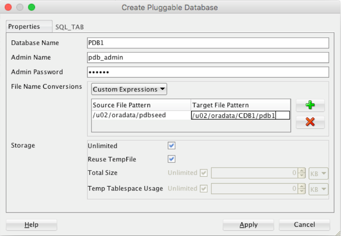The height and width of the screenshot is (236, 341).
Task: Focus the Admin Name input field
Action: click(207, 58)
